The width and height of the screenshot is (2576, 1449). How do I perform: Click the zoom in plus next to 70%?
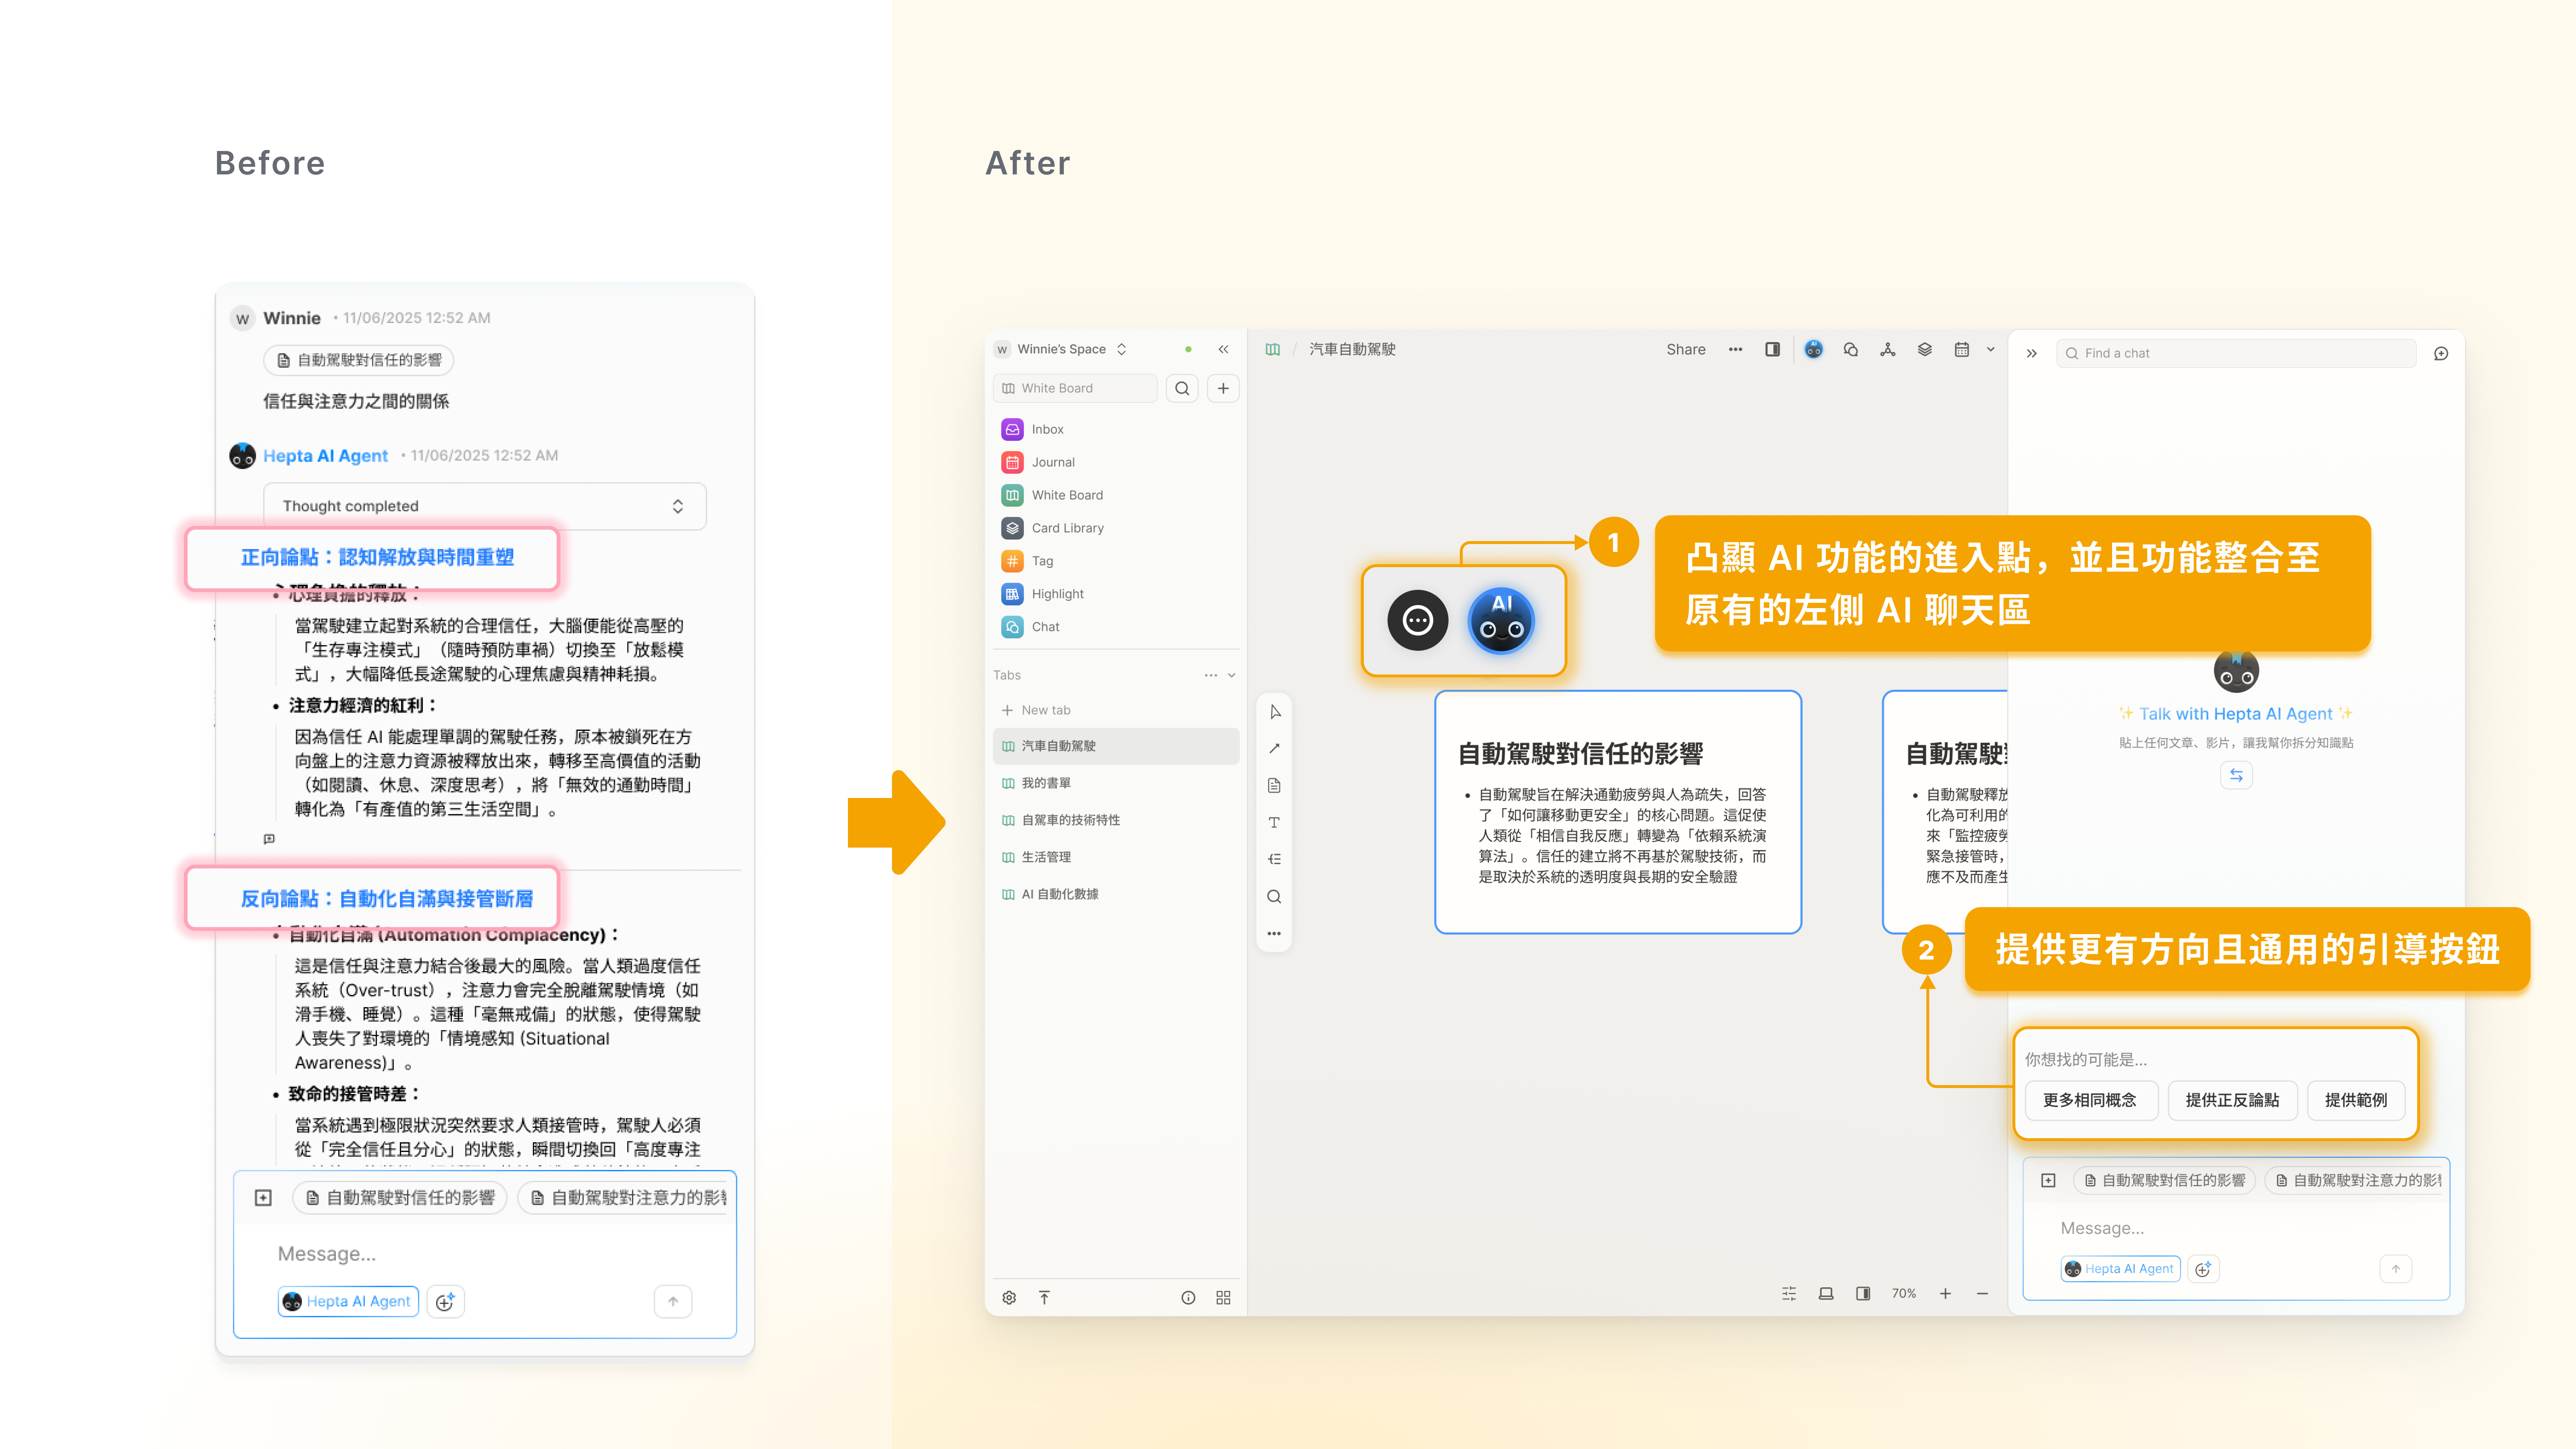(x=1945, y=1293)
